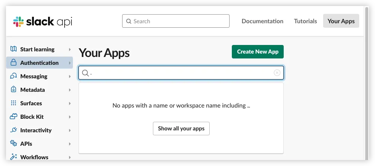
Task: Click the Workflows magic wand icon
Action: coord(14,157)
